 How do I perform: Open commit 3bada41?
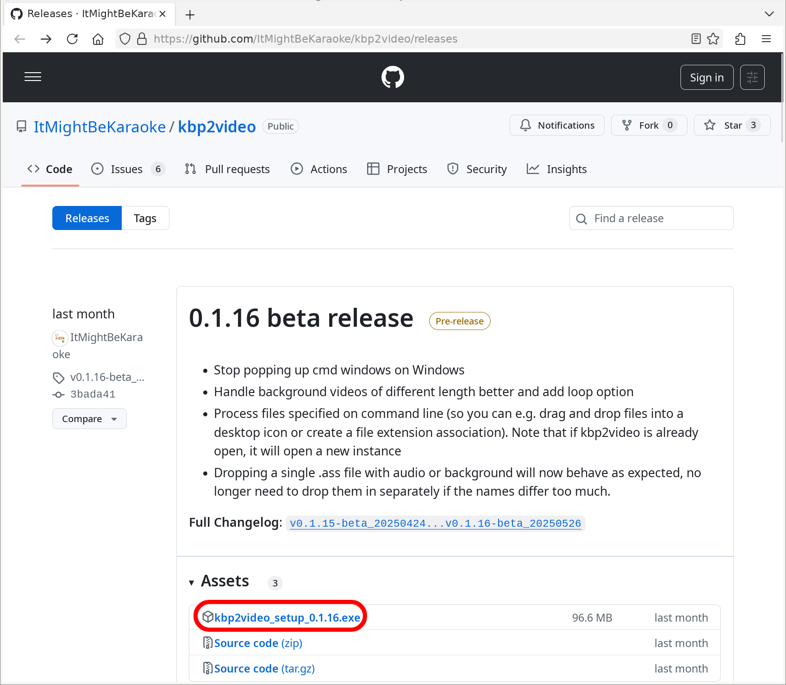(x=93, y=394)
